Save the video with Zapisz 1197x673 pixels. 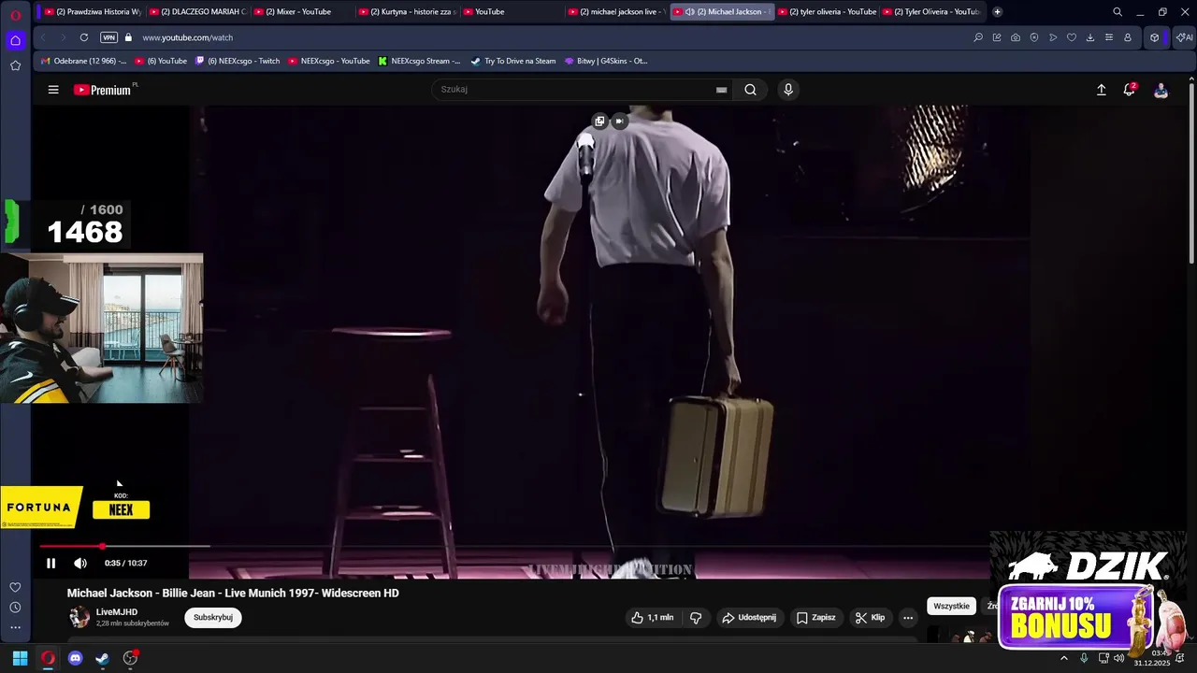click(x=815, y=618)
